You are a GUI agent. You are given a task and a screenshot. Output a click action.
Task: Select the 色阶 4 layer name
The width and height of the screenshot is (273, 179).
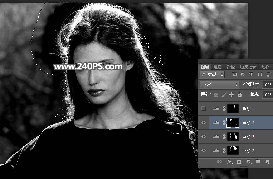pyautogui.click(x=248, y=123)
